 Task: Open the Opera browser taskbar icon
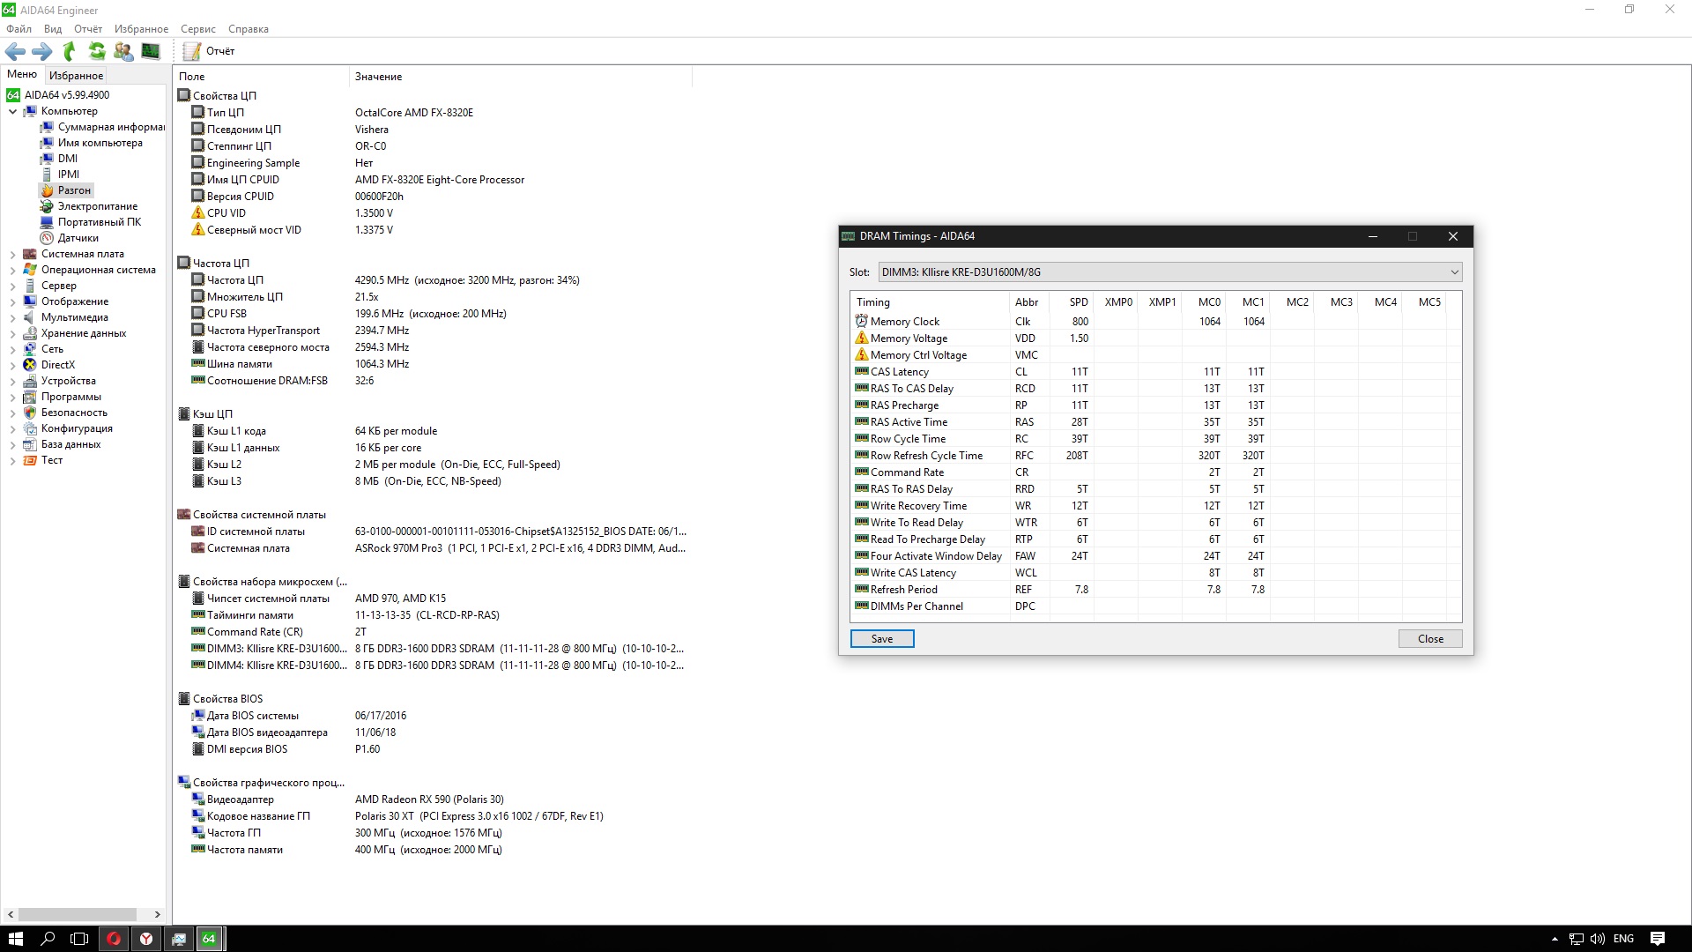(113, 939)
